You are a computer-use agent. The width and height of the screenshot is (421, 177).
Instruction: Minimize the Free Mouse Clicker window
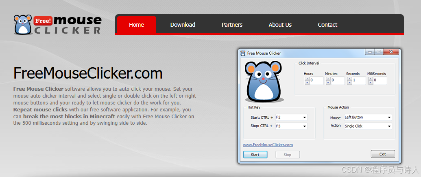coord(370,52)
